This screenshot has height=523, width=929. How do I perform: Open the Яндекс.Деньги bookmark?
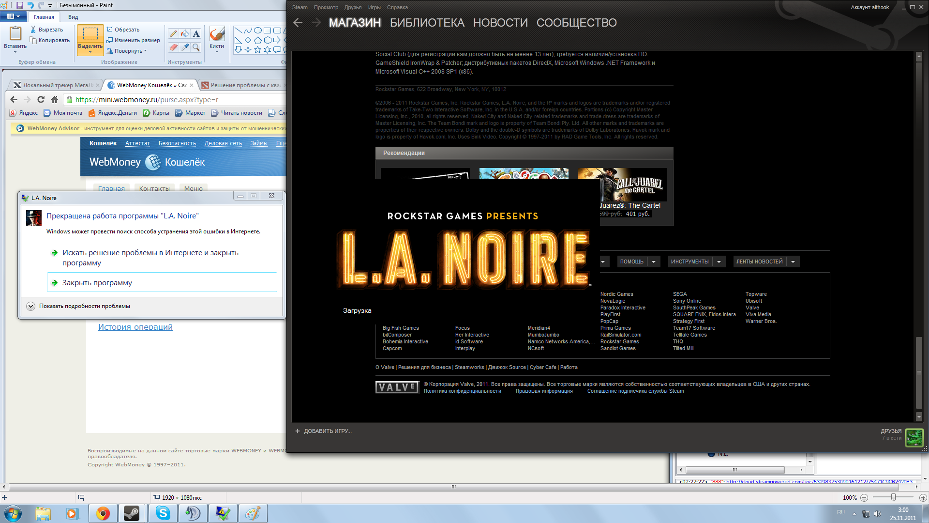pos(113,113)
